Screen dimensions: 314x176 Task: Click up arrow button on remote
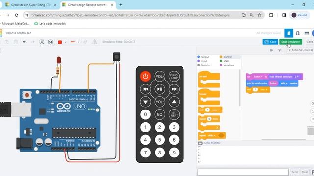click(x=174, y=102)
